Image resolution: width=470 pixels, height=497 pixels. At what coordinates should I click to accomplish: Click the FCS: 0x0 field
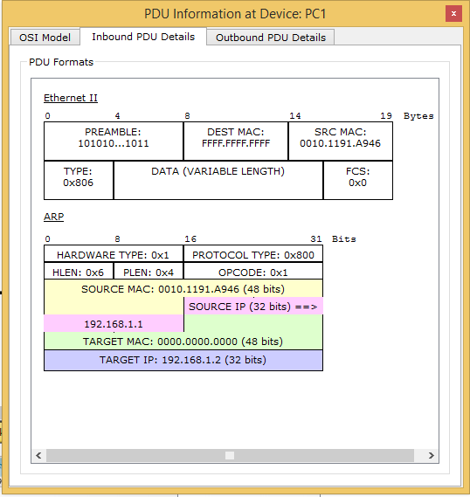click(x=358, y=180)
